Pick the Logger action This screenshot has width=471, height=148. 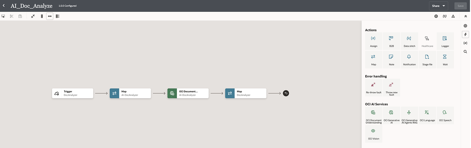pos(445,41)
